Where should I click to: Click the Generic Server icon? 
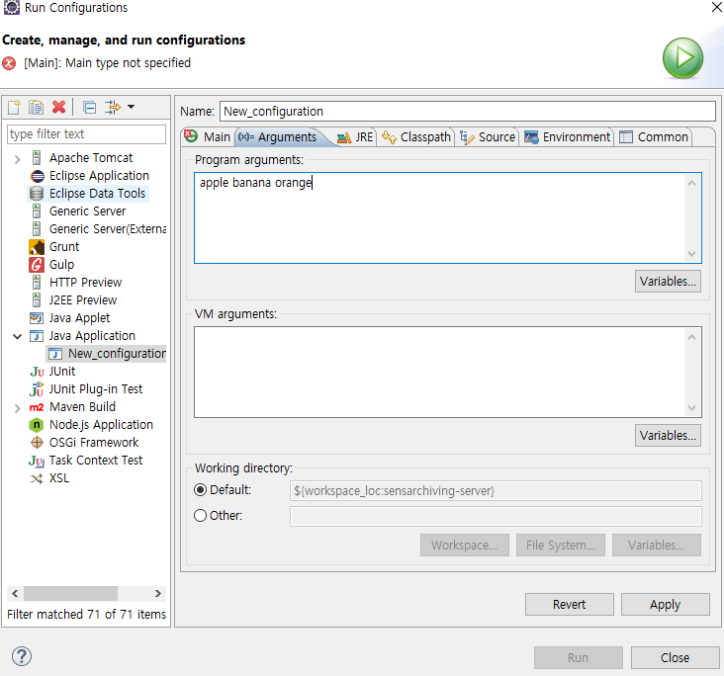[x=37, y=211]
